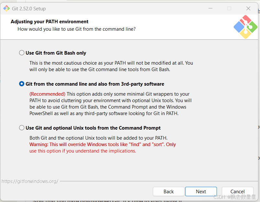Open the https://gitforwindows.org/ link

point(30,181)
